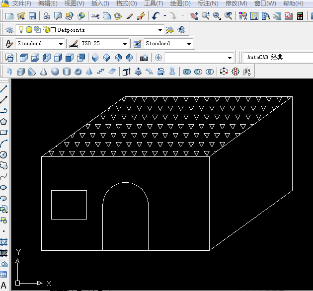The image size is (313, 291).
Task: Open the 视图(V) menu
Action: pos(74,3)
